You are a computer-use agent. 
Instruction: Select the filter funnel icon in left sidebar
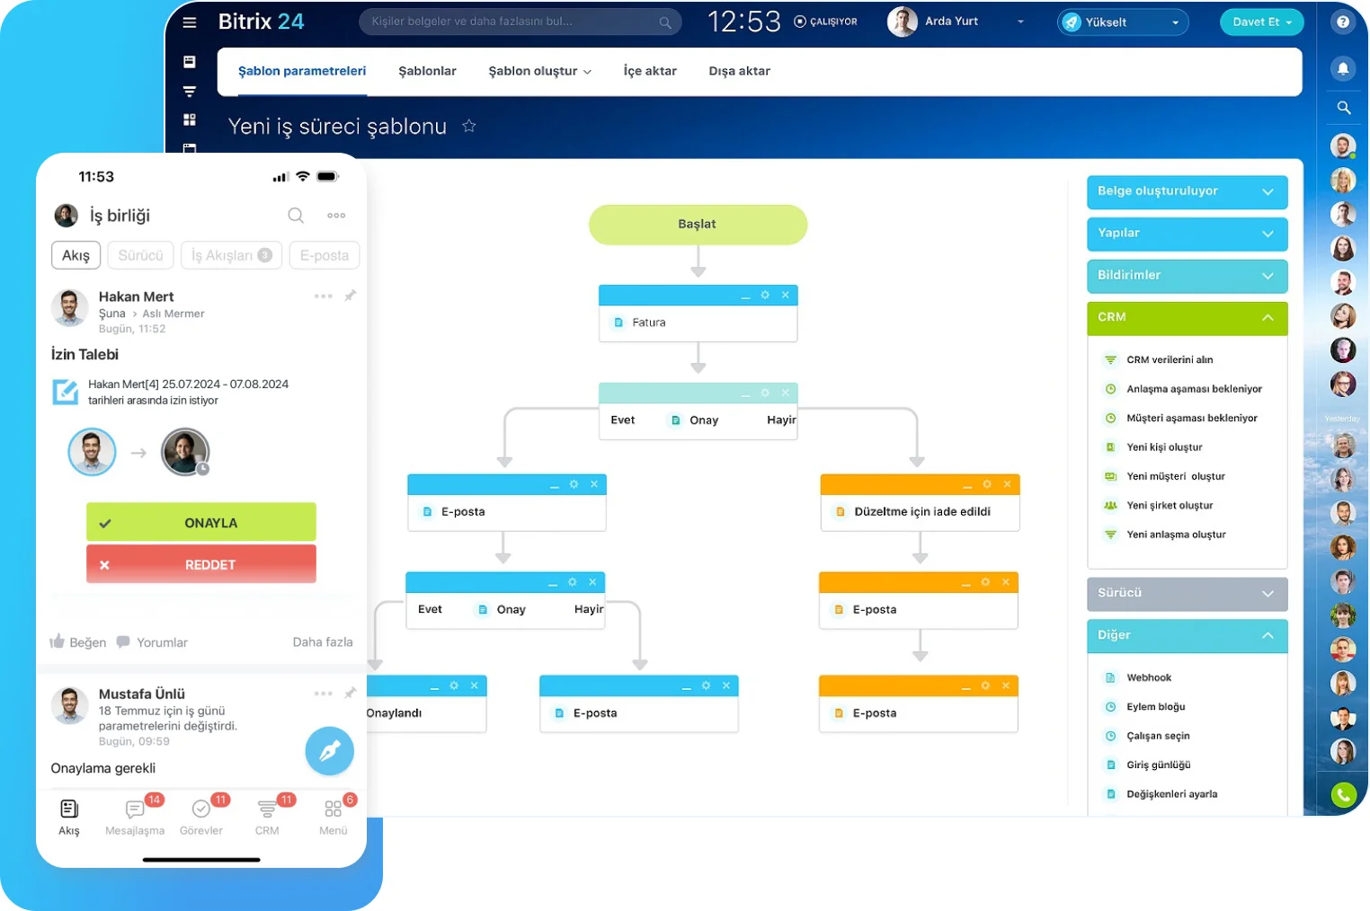[189, 91]
